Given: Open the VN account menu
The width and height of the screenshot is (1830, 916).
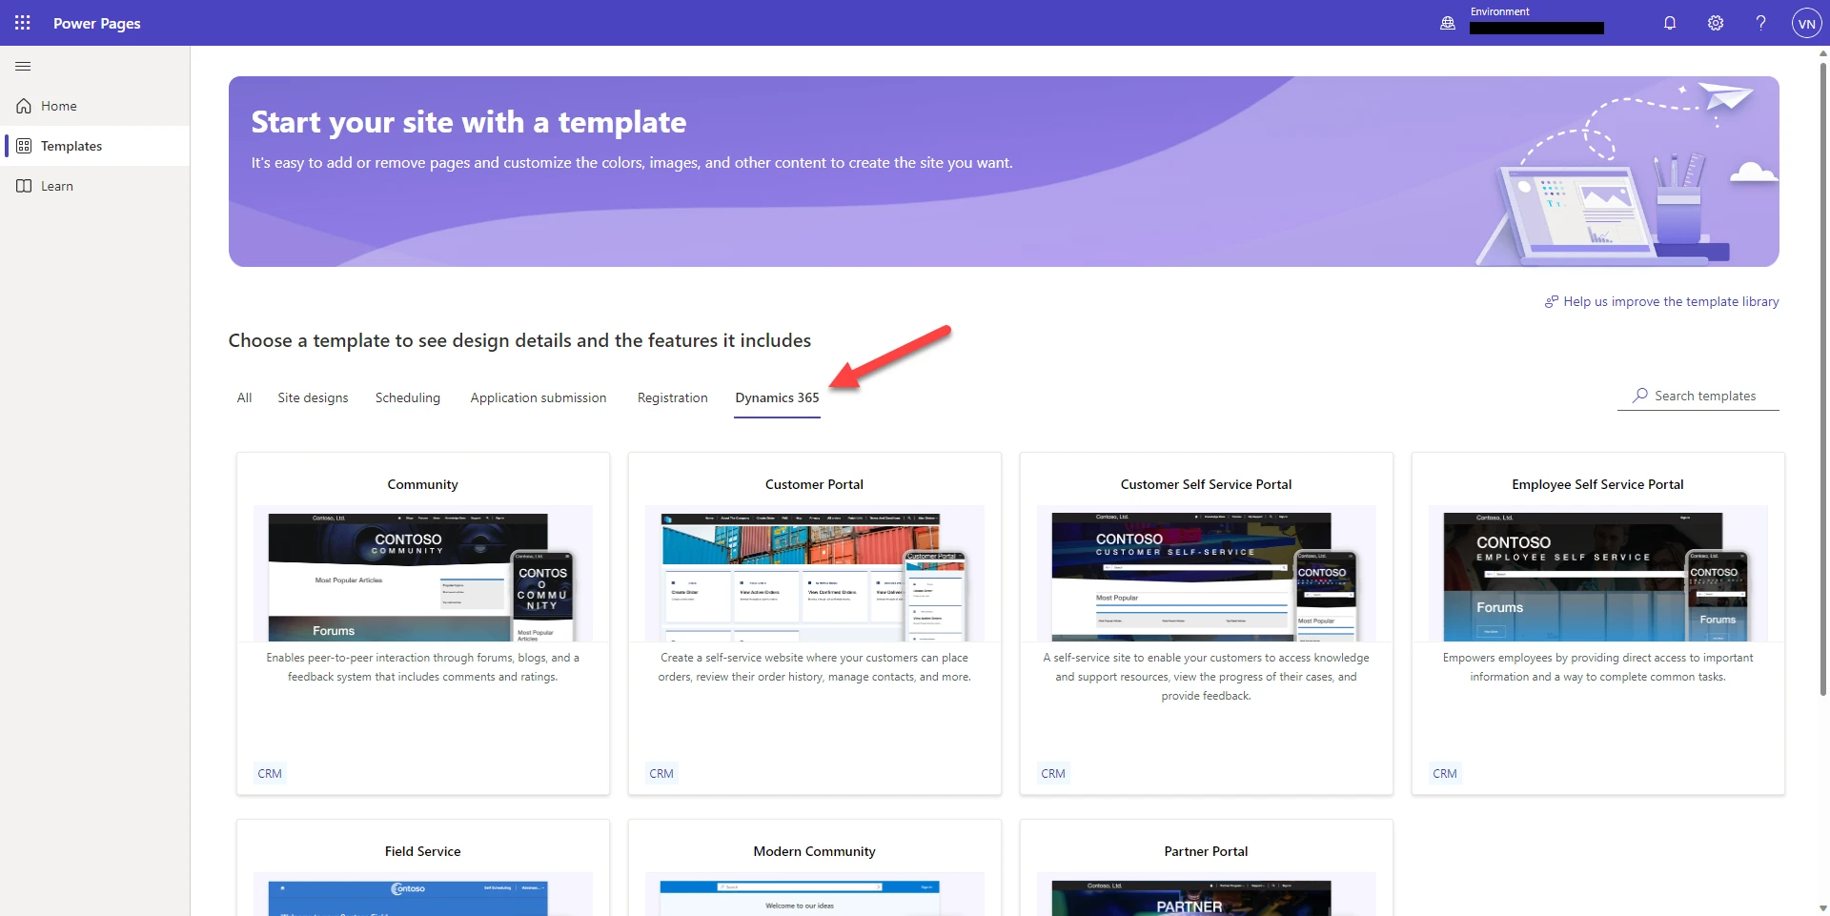Looking at the screenshot, I should [1806, 23].
